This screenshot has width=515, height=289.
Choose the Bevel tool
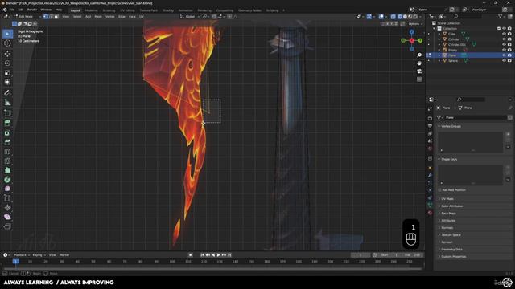pyautogui.click(x=7, y=142)
